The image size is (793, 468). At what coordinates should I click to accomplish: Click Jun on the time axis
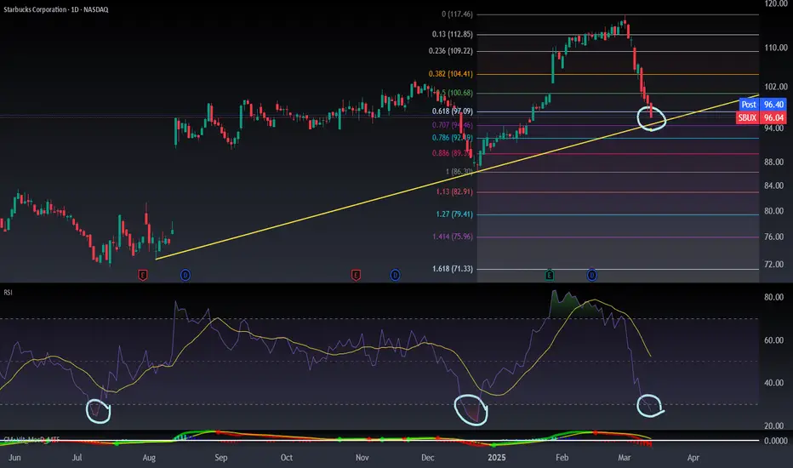(x=14, y=458)
